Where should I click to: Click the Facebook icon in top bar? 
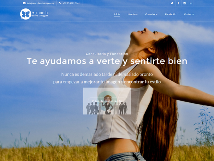(178, 3)
